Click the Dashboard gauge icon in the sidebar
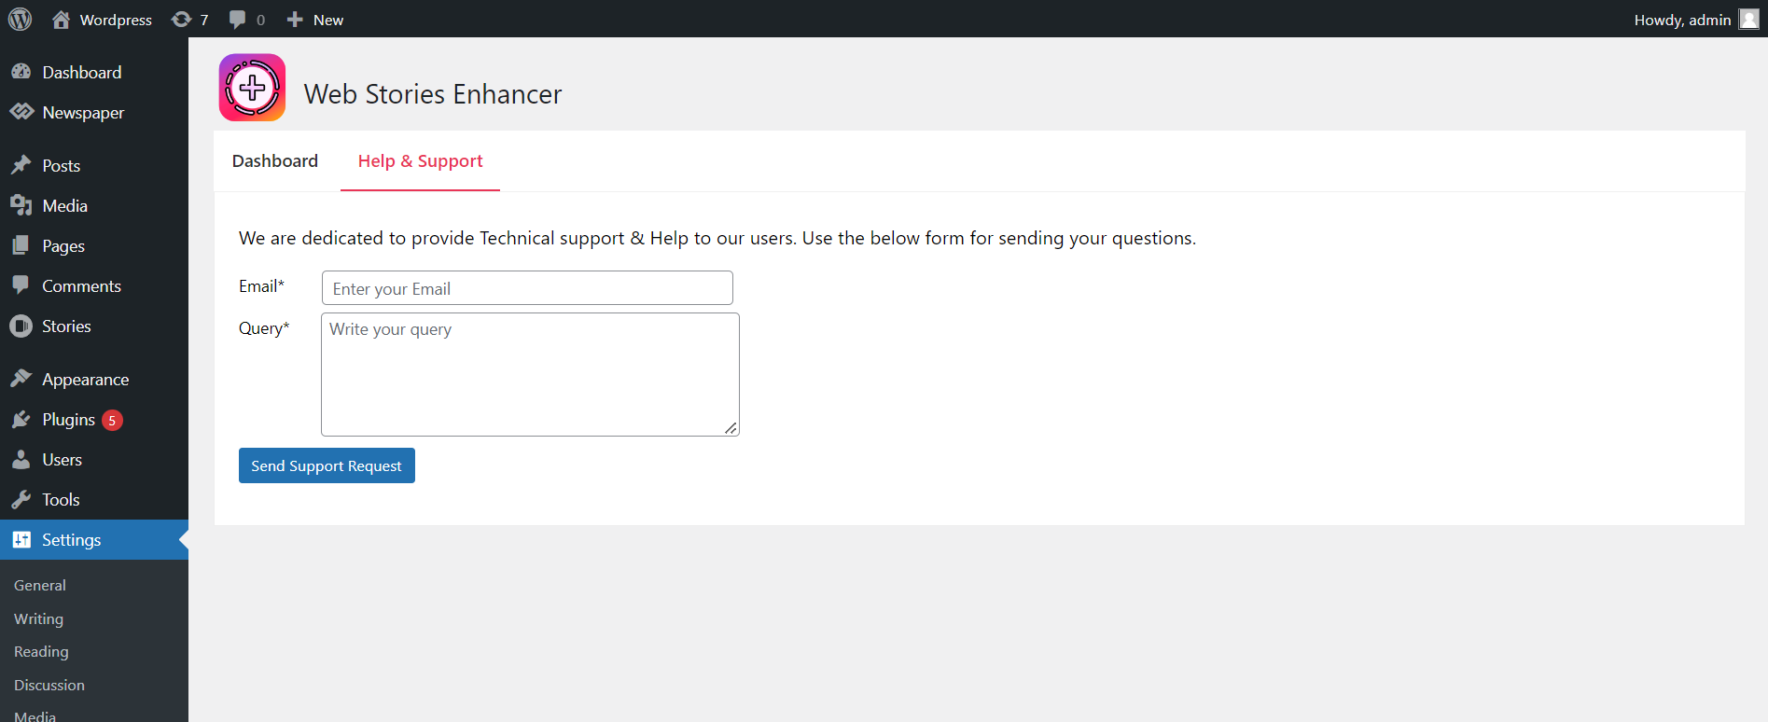 21,72
